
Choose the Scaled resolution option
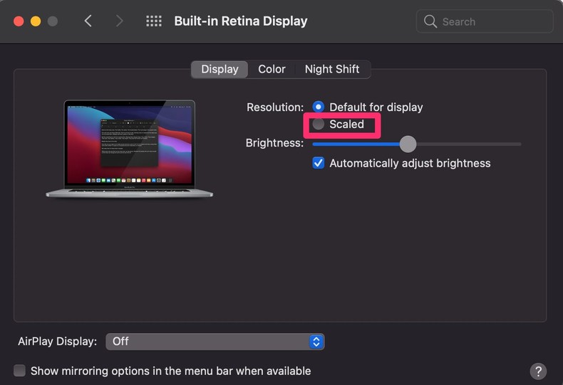point(319,125)
